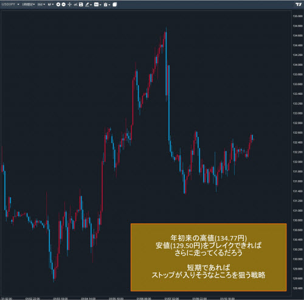Expand the clipboard template arrow

point(109,4)
